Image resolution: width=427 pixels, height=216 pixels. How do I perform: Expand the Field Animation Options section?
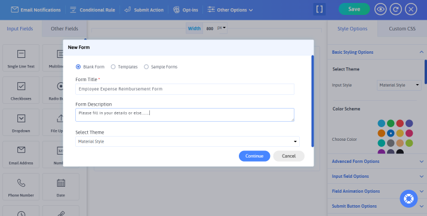pyautogui.click(x=377, y=192)
